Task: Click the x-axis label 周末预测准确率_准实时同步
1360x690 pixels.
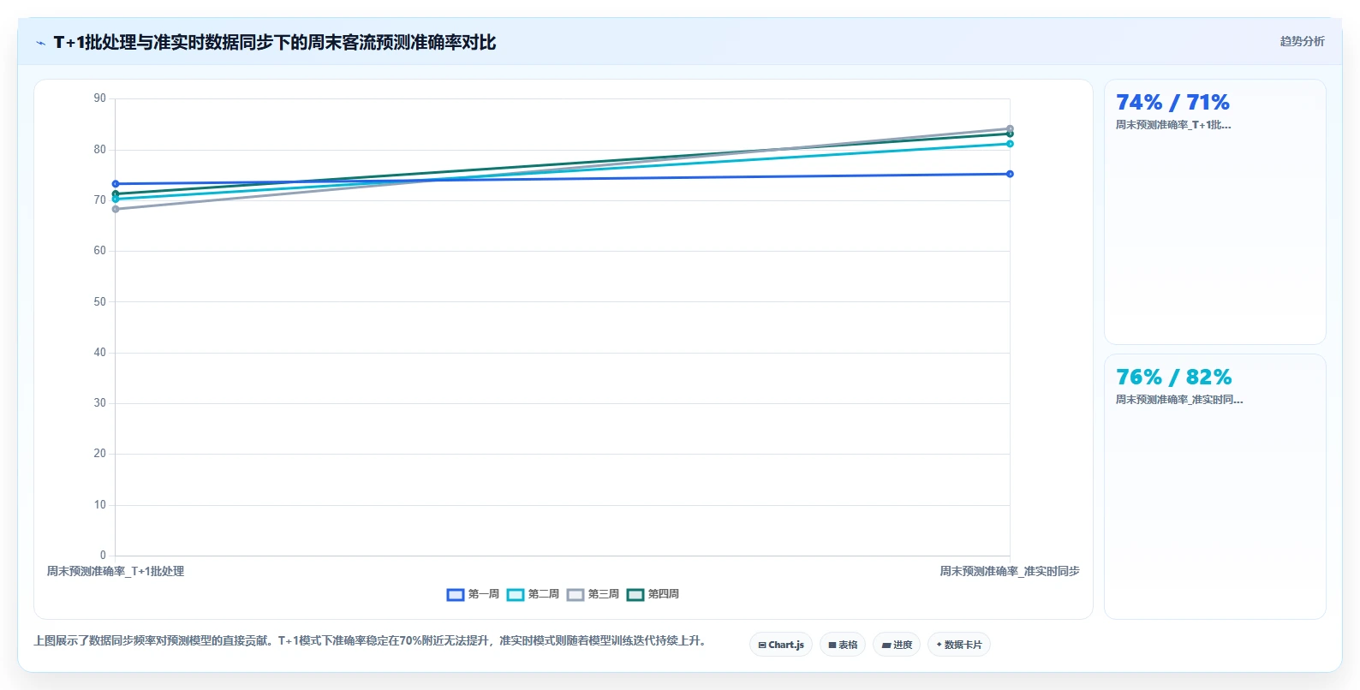Action: (x=1010, y=571)
